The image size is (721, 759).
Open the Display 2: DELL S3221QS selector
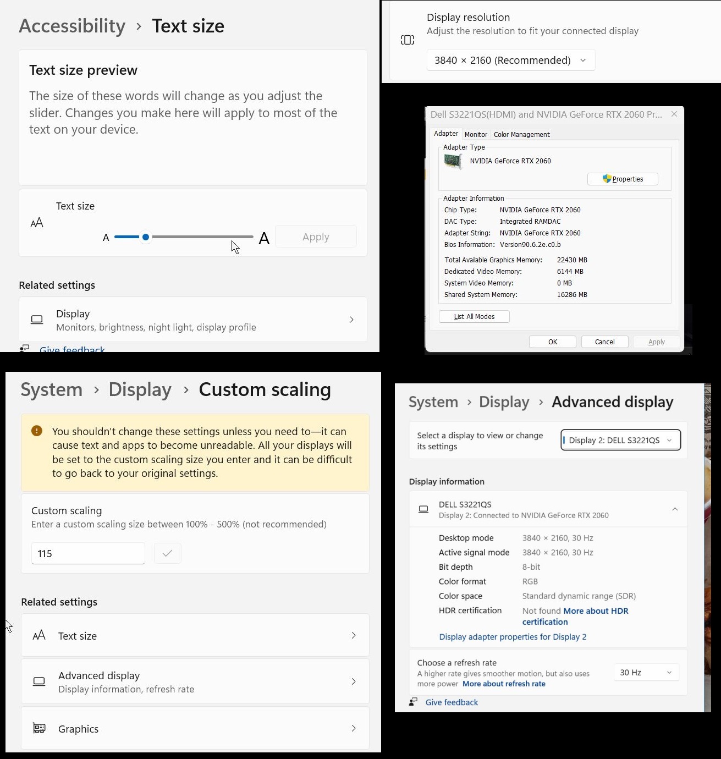point(620,440)
